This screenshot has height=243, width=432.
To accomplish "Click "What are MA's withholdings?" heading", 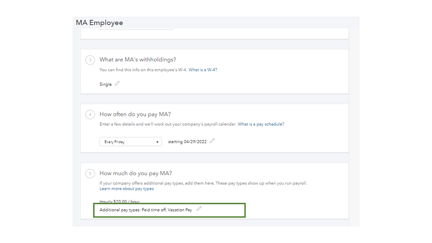I will pos(138,60).
